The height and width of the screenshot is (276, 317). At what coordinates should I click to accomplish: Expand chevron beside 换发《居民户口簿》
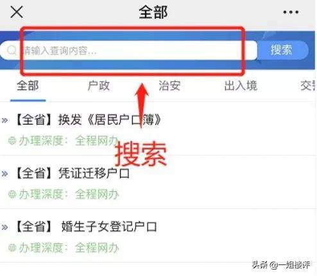tap(4, 120)
